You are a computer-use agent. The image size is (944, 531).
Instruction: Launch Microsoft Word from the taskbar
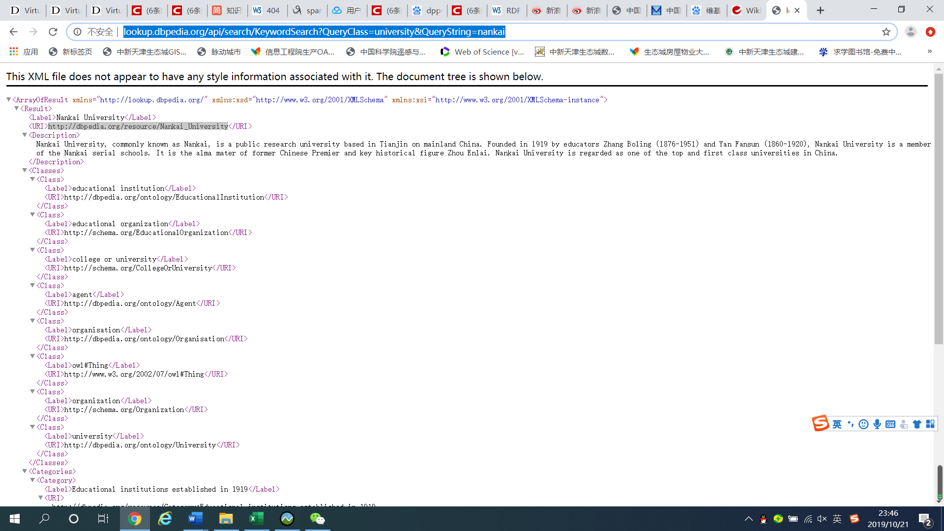point(195,519)
